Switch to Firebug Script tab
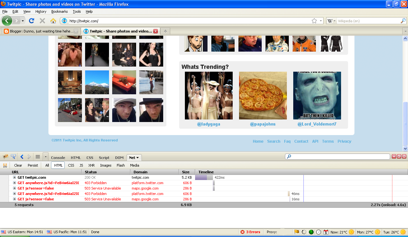The width and height of the screenshot is (408, 237). pyautogui.click(x=104, y=158)
